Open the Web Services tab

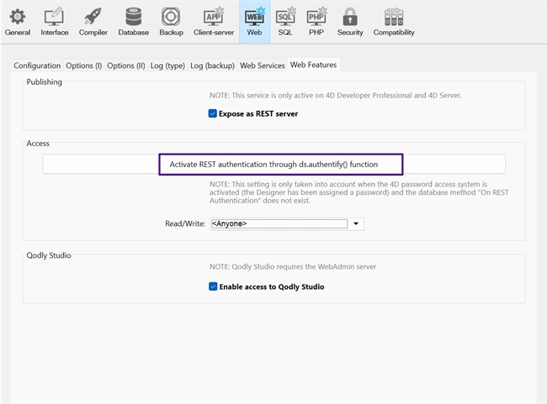262,66
